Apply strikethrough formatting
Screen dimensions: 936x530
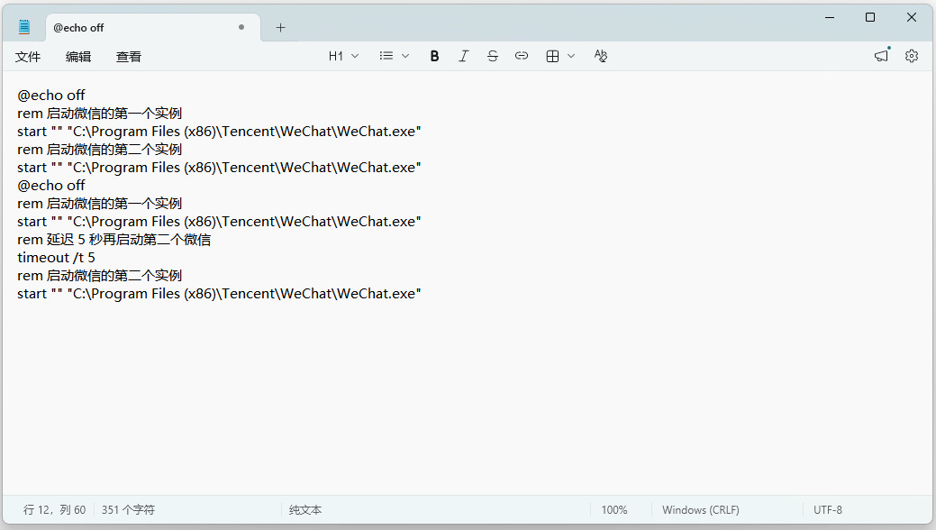click(493, 56)
